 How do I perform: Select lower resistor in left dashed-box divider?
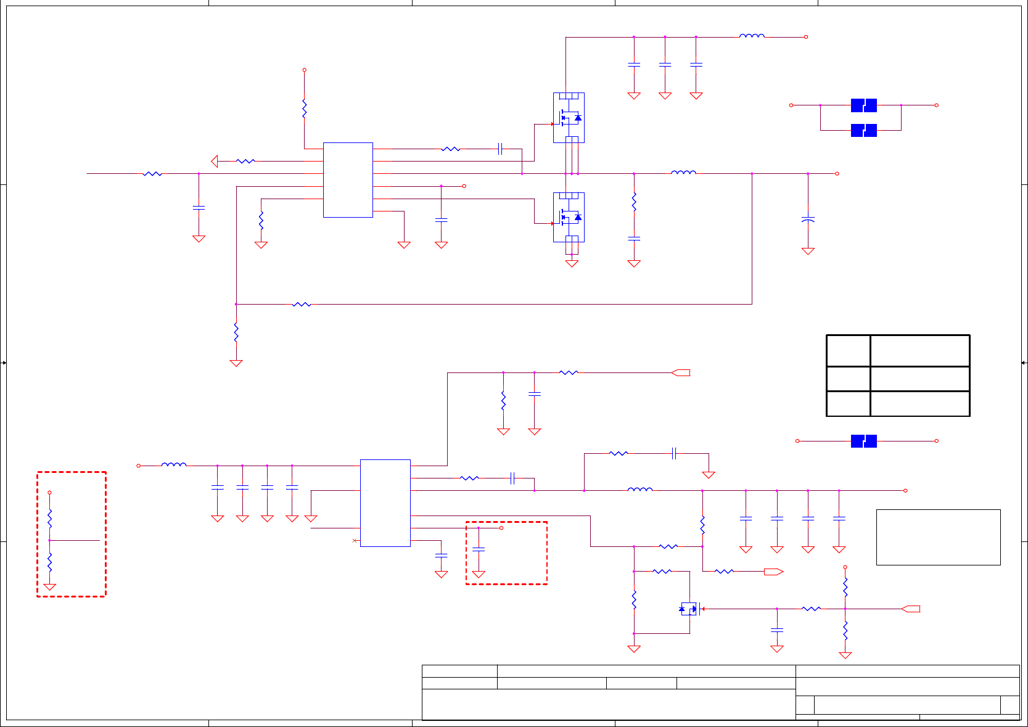(x=49, y=562)
